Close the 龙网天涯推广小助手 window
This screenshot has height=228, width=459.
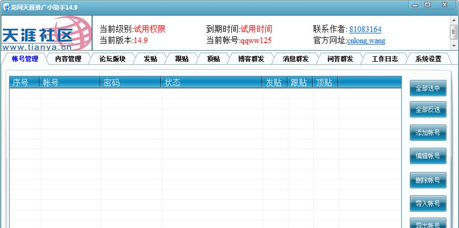pos(445,5)
